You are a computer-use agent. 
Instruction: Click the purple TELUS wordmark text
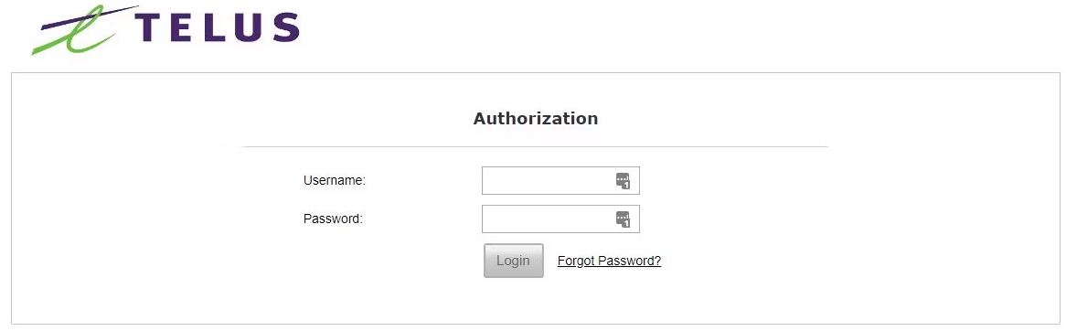(x=218, y=27)
